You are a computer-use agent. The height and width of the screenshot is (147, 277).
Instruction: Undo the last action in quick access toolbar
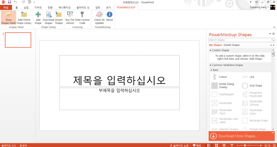click(15, 2)
